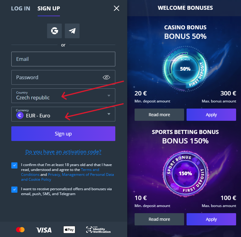Toggle password visibility eye icon
Screen dimensions: 241x237
(x=106, y=77)
